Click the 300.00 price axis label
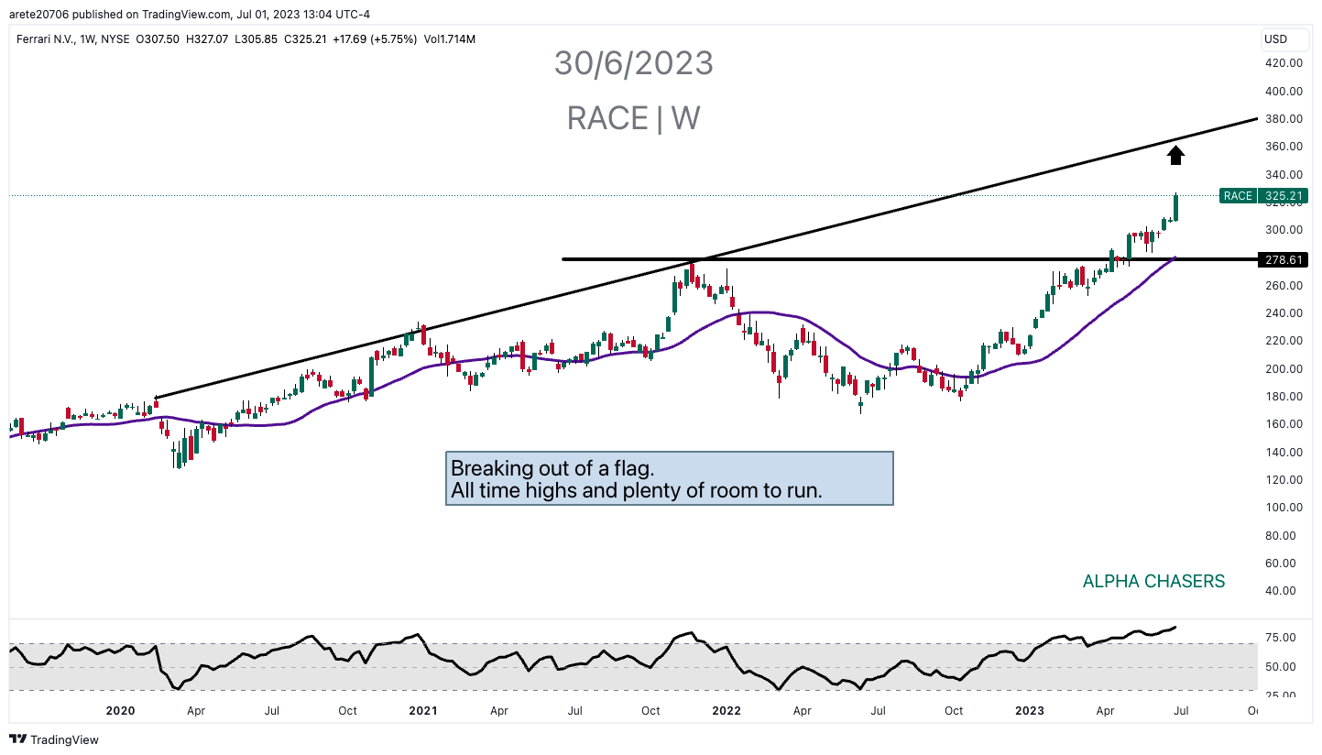The width and height of the screenshot is (1322, 755). point(1284,230)
